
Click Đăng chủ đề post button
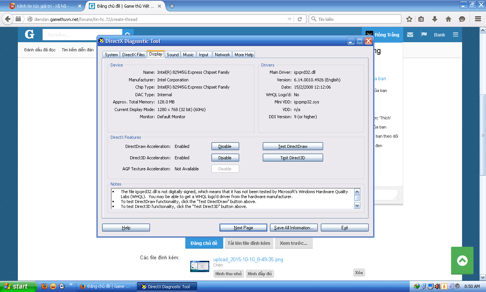point(204,243)
